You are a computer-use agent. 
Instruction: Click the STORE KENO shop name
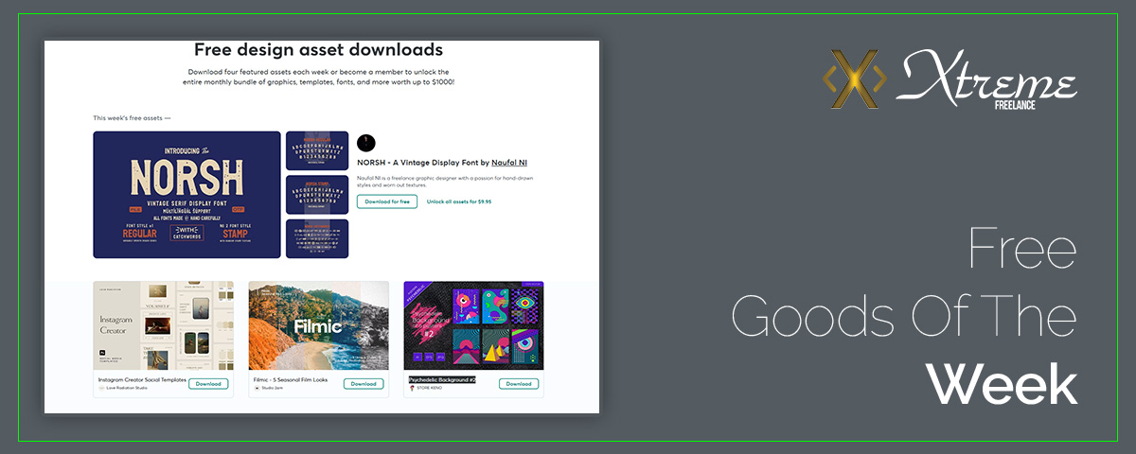pos(430,388)
